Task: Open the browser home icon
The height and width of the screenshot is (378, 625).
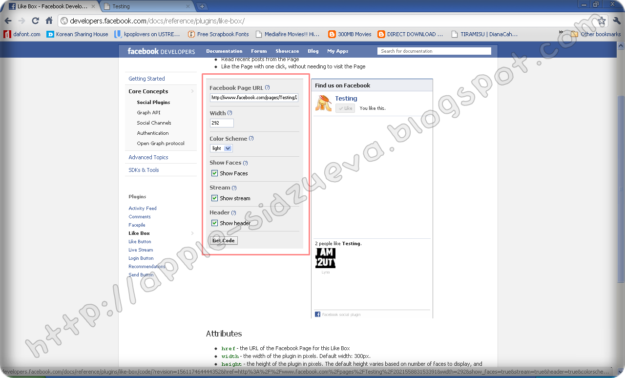Action: click(x=49, y=21)
